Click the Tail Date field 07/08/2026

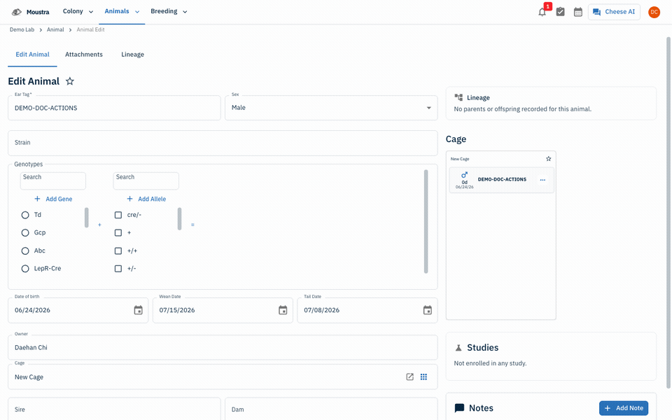pyautogui.click(x=367, y=310)
